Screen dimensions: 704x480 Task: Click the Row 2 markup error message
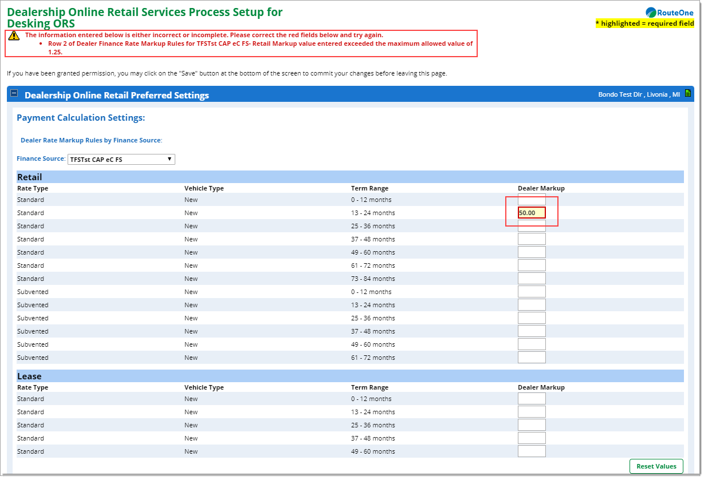(x=261, y=47)
